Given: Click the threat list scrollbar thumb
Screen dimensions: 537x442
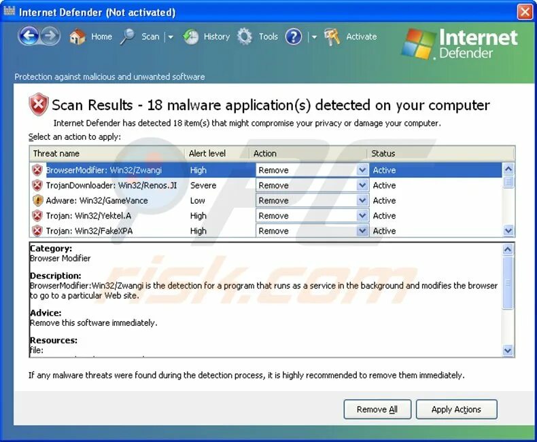Looking at the screenshot, I should click(x=508, y=181).
